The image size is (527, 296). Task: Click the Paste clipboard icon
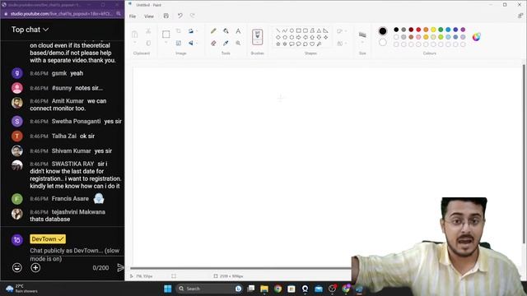click(135, 35)
